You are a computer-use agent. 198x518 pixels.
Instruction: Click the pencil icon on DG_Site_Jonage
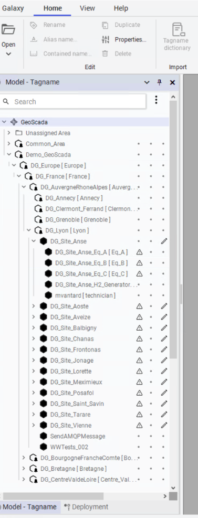164,361
